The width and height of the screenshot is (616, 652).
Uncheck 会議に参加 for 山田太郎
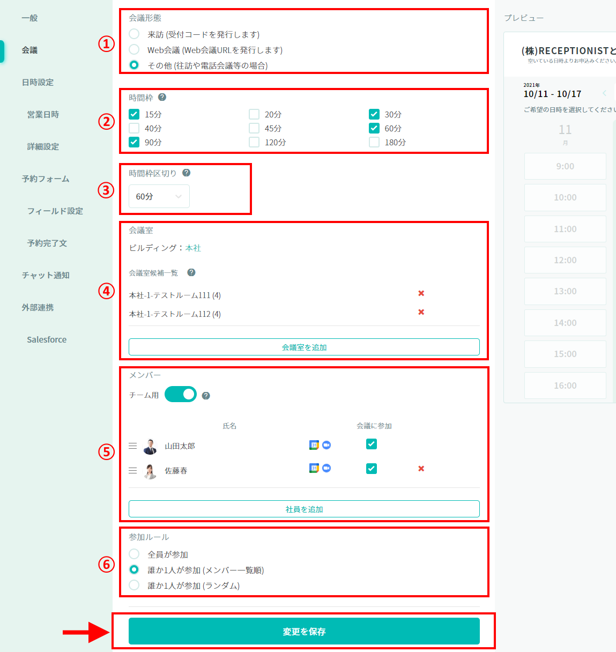click(371, 444)
